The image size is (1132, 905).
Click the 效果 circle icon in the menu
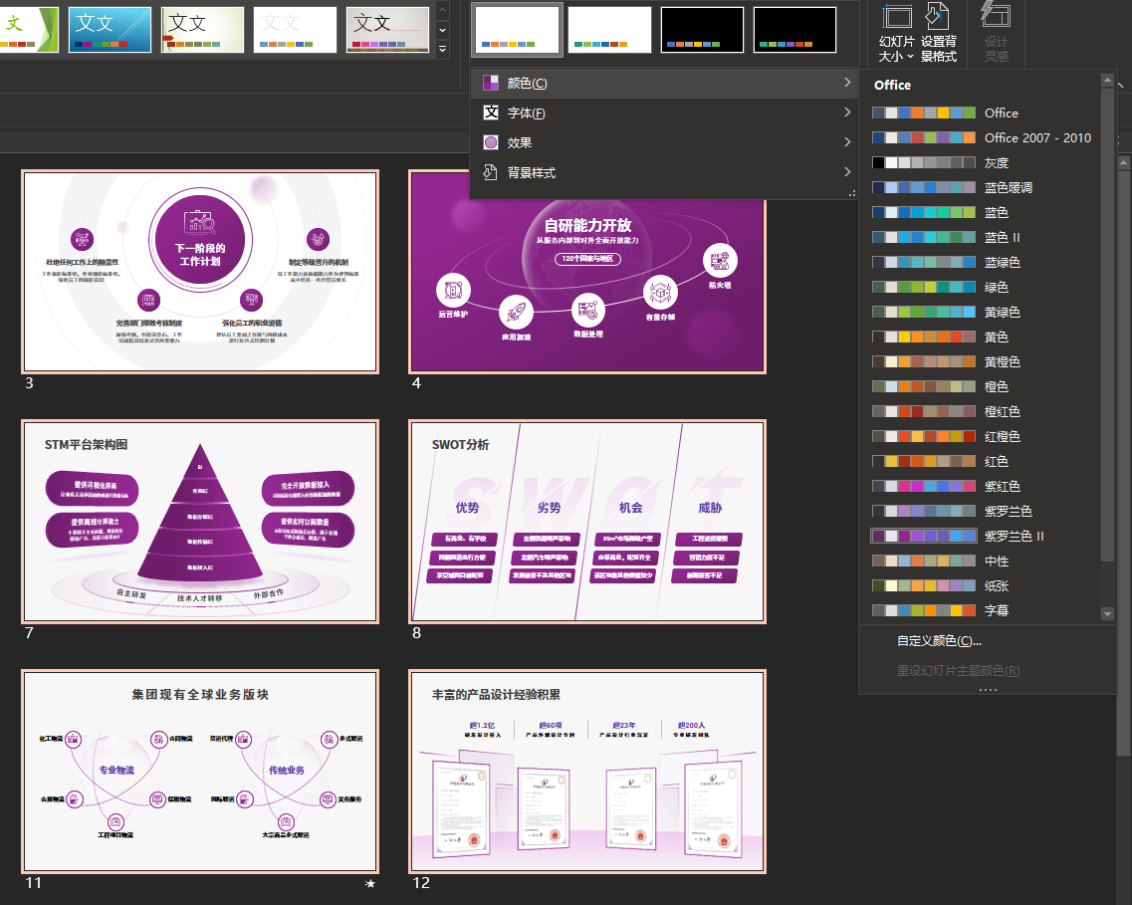coord(491,142)
